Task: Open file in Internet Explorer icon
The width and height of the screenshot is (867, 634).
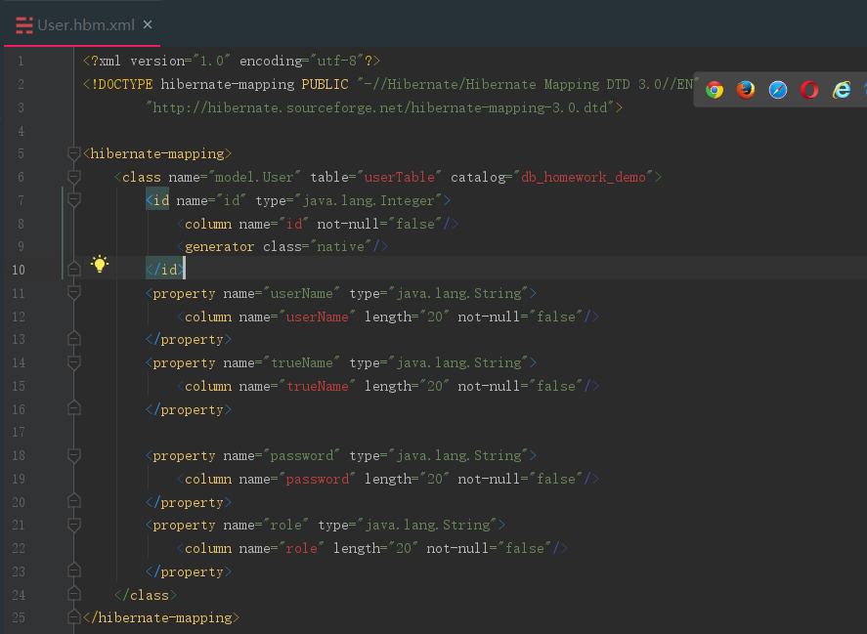Action: pos(841,90)
